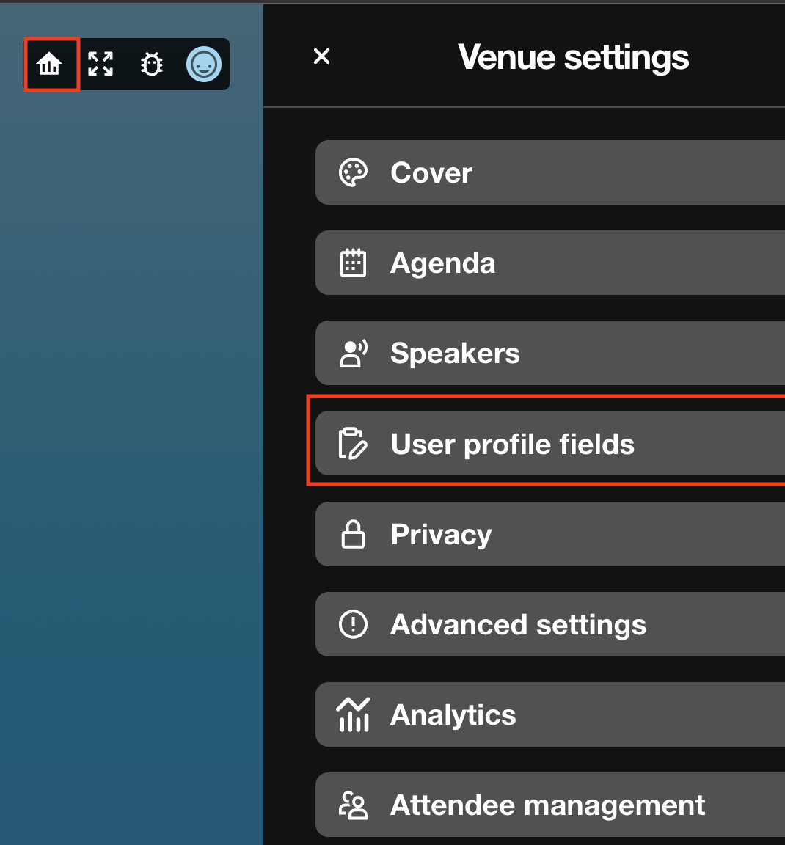The width and height of the screenshot is (785, 845).
Task: Click the people icon for Attendee management
Action: coord(353,805)
